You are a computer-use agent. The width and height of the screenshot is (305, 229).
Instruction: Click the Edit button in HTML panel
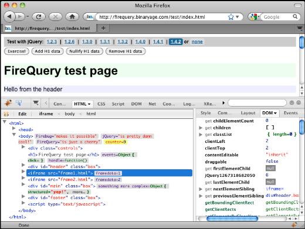click(x=22, y=114)
